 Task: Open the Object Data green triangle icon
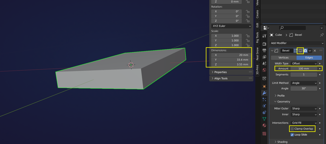264,119
